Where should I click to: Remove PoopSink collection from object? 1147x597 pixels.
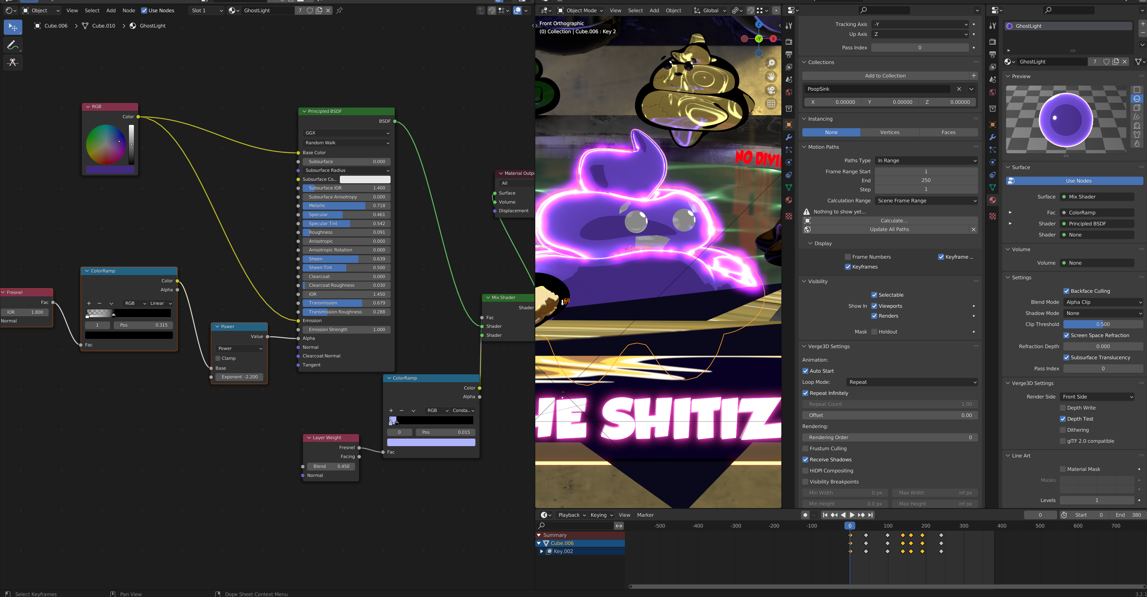point(959,89)
